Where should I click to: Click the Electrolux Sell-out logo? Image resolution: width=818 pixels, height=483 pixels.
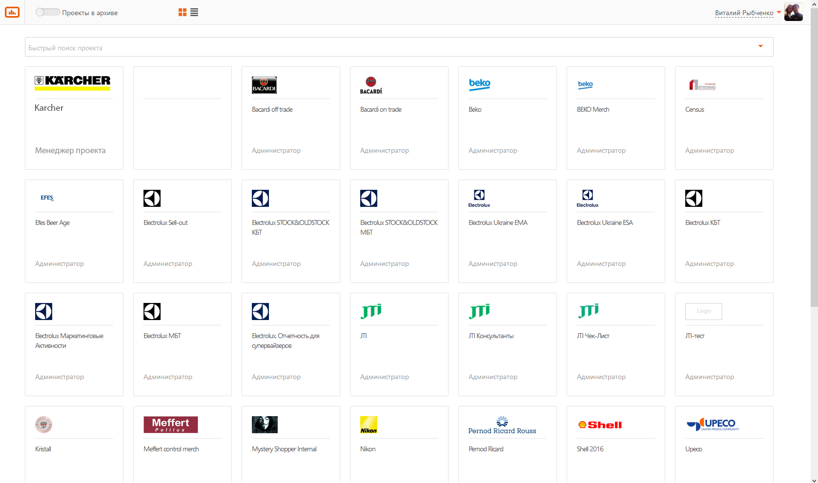[x=152, y=198]
